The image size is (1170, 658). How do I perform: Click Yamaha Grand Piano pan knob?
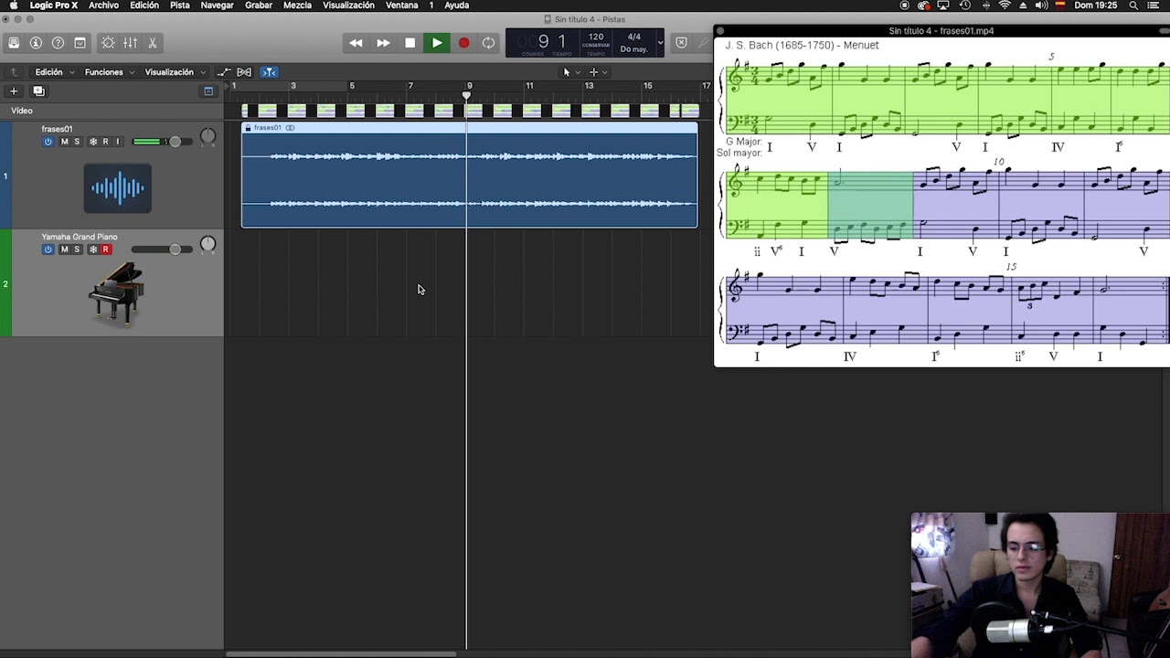click(x=207, y=245)
